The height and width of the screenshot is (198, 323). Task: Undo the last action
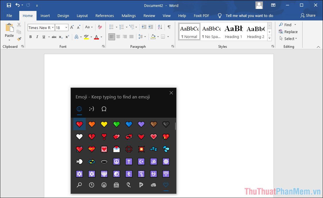tap(18, 5)
